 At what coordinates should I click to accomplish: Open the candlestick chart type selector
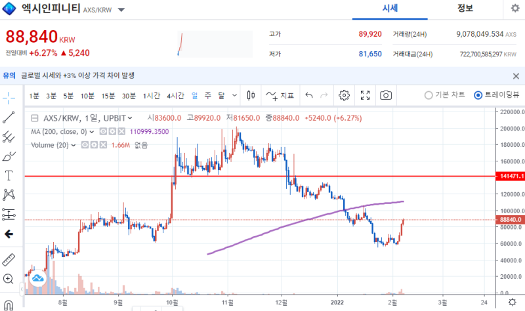251,95
